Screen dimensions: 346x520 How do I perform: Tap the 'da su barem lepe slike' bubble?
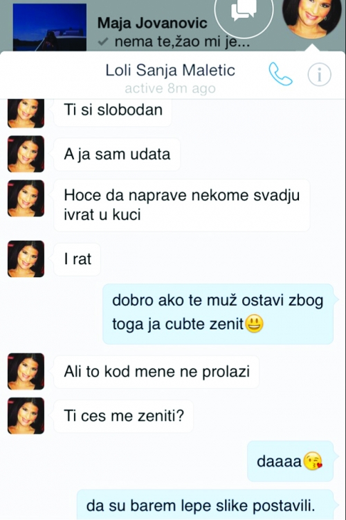(205, 505)
